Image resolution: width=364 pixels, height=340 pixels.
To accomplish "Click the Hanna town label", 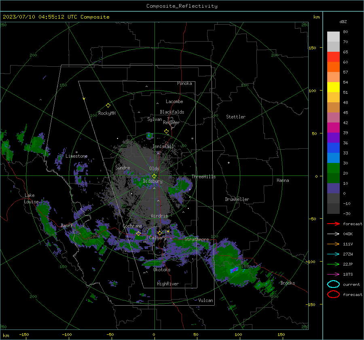I will click(283, 180).
